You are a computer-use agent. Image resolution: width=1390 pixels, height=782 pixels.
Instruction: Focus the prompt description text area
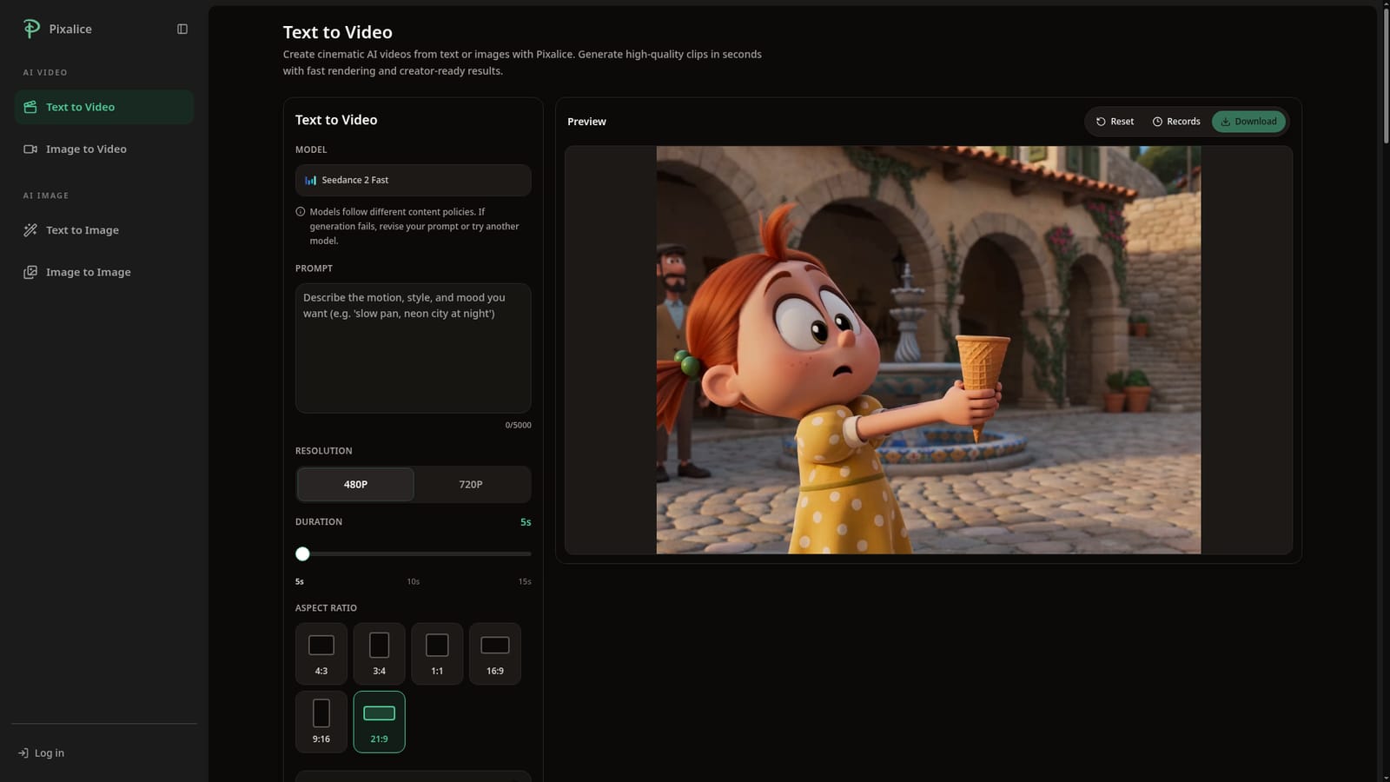(x=413, y=348)
